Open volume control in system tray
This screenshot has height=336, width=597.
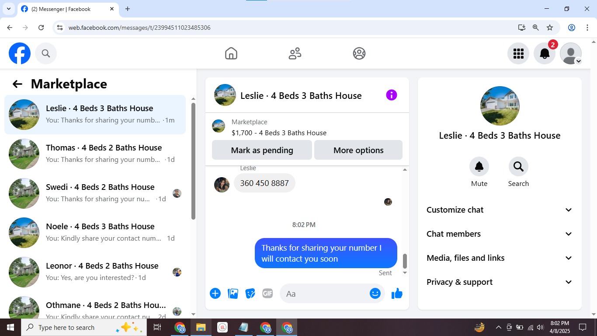tap(540, 327)
